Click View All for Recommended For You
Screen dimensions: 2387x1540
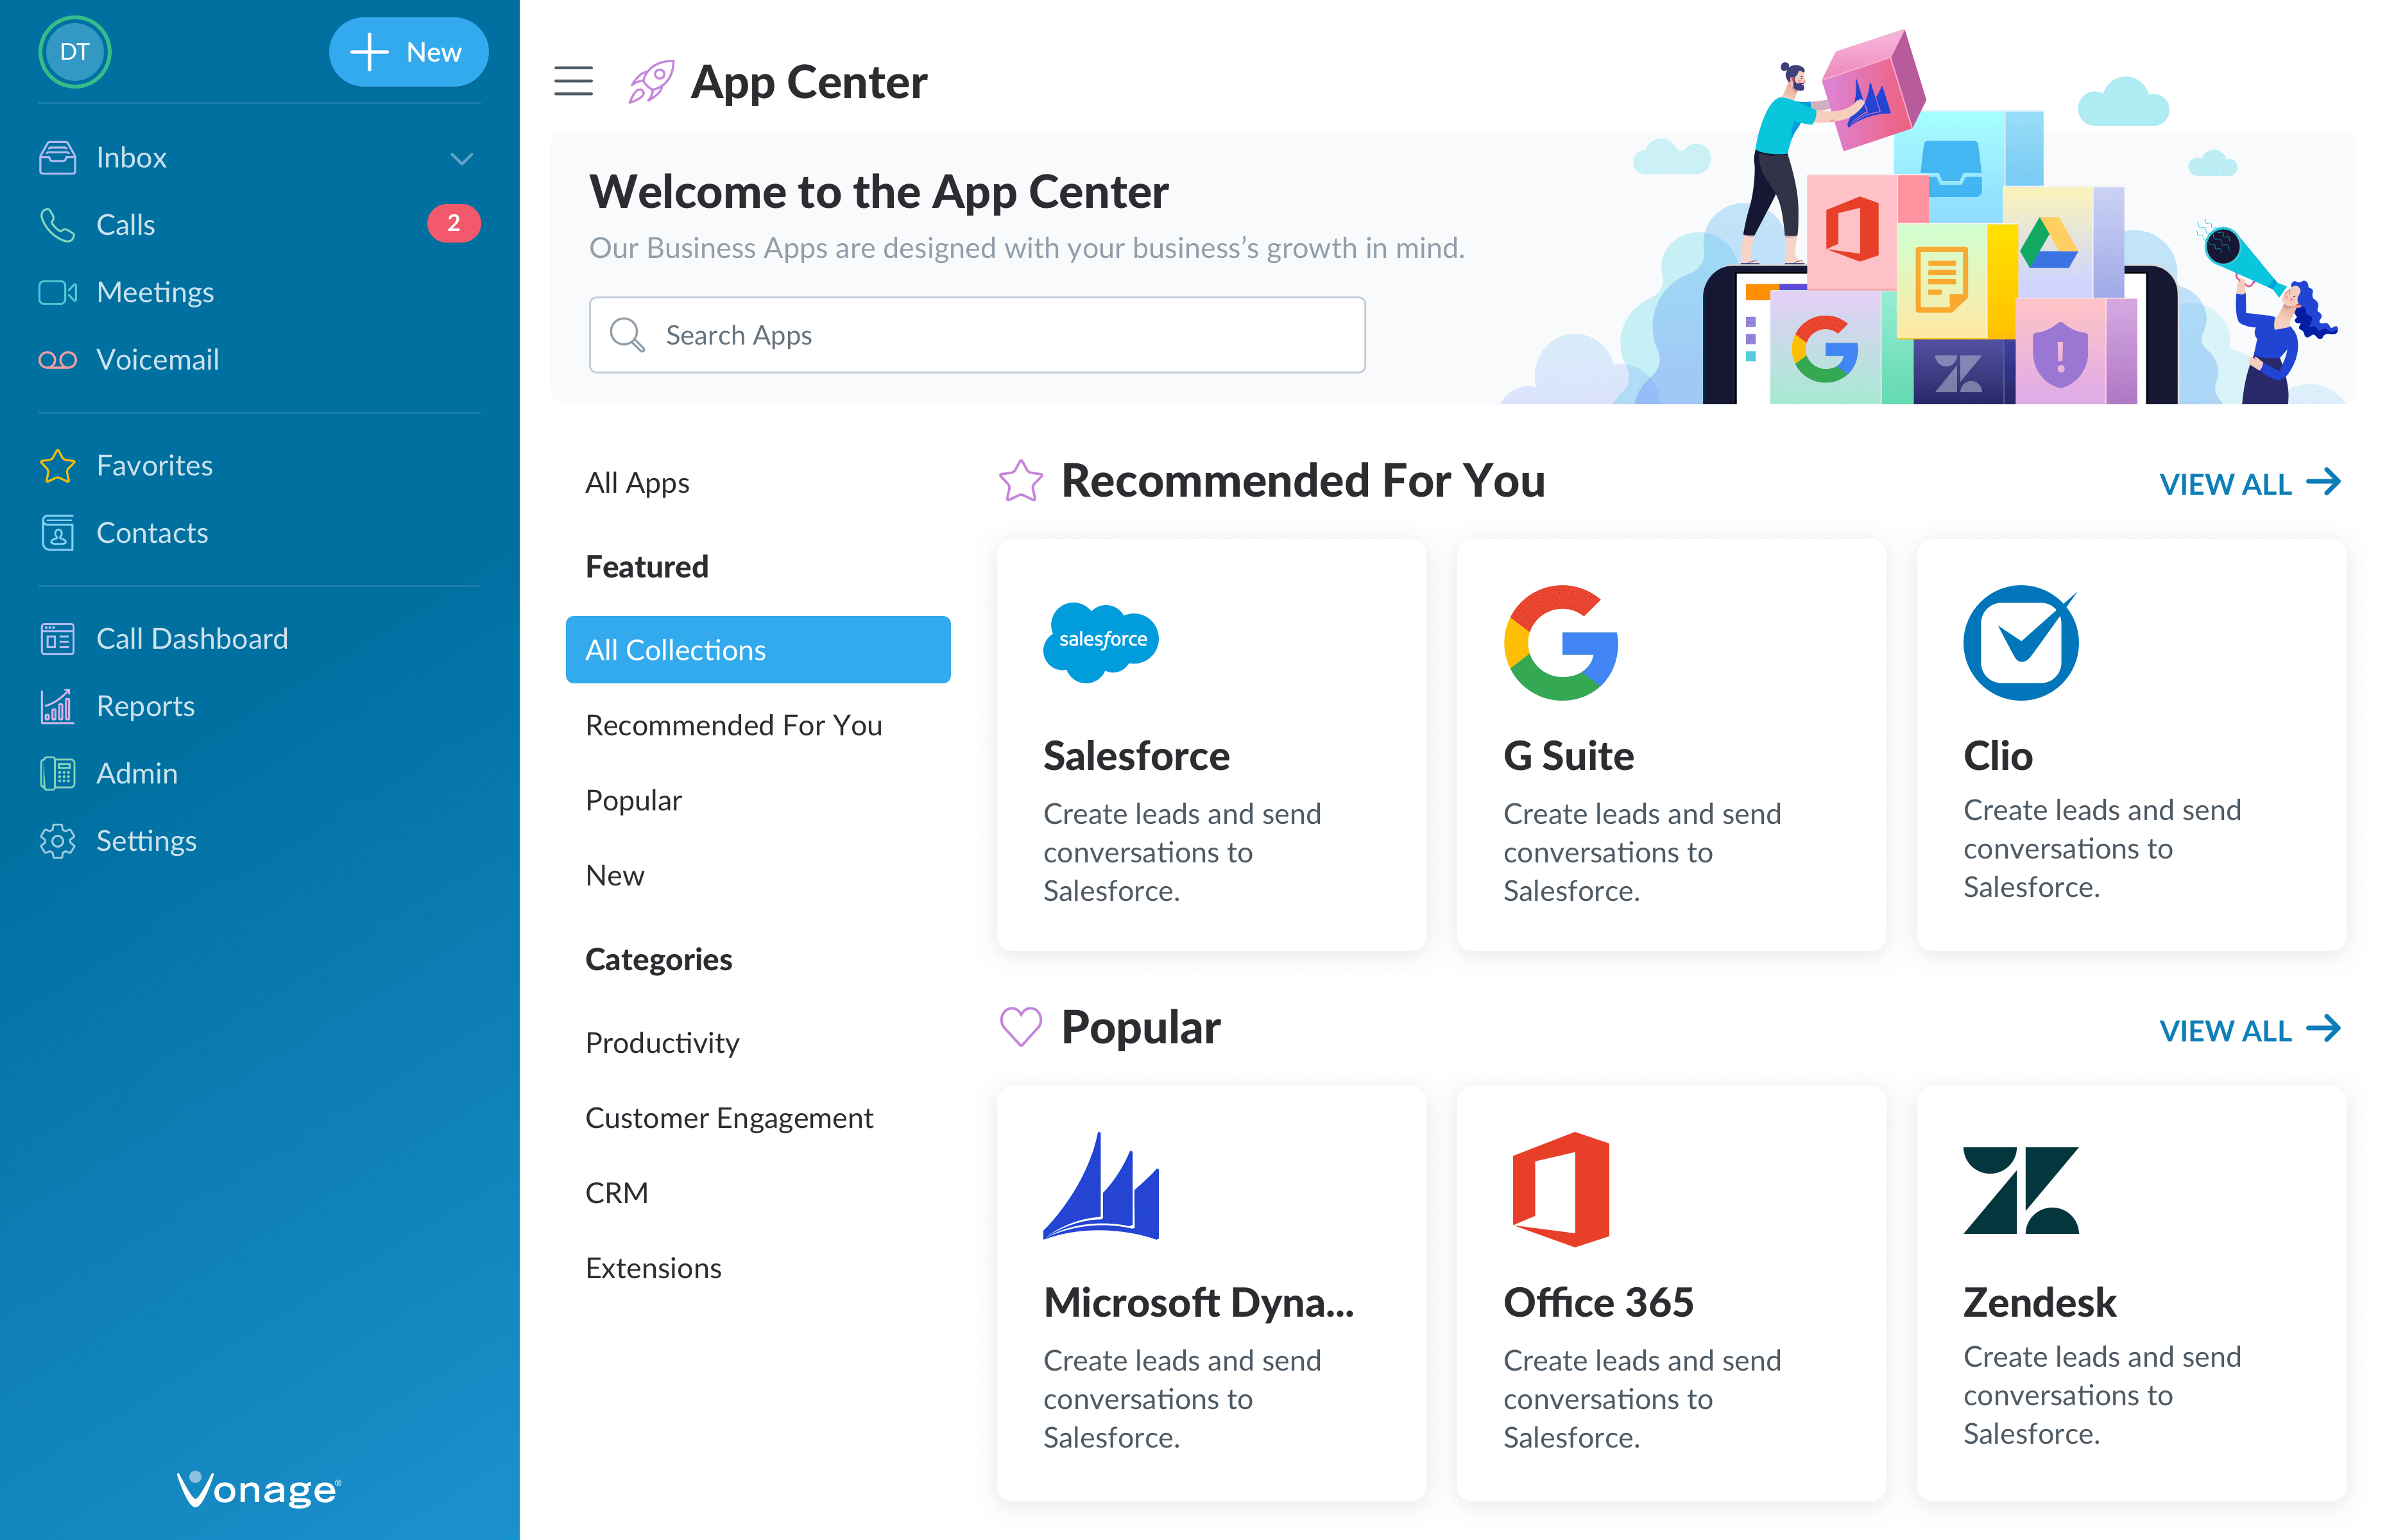[x=2250, y=484]
